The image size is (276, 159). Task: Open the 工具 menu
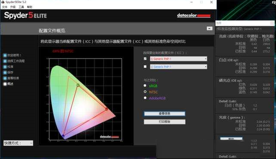(x=21, y=7)
